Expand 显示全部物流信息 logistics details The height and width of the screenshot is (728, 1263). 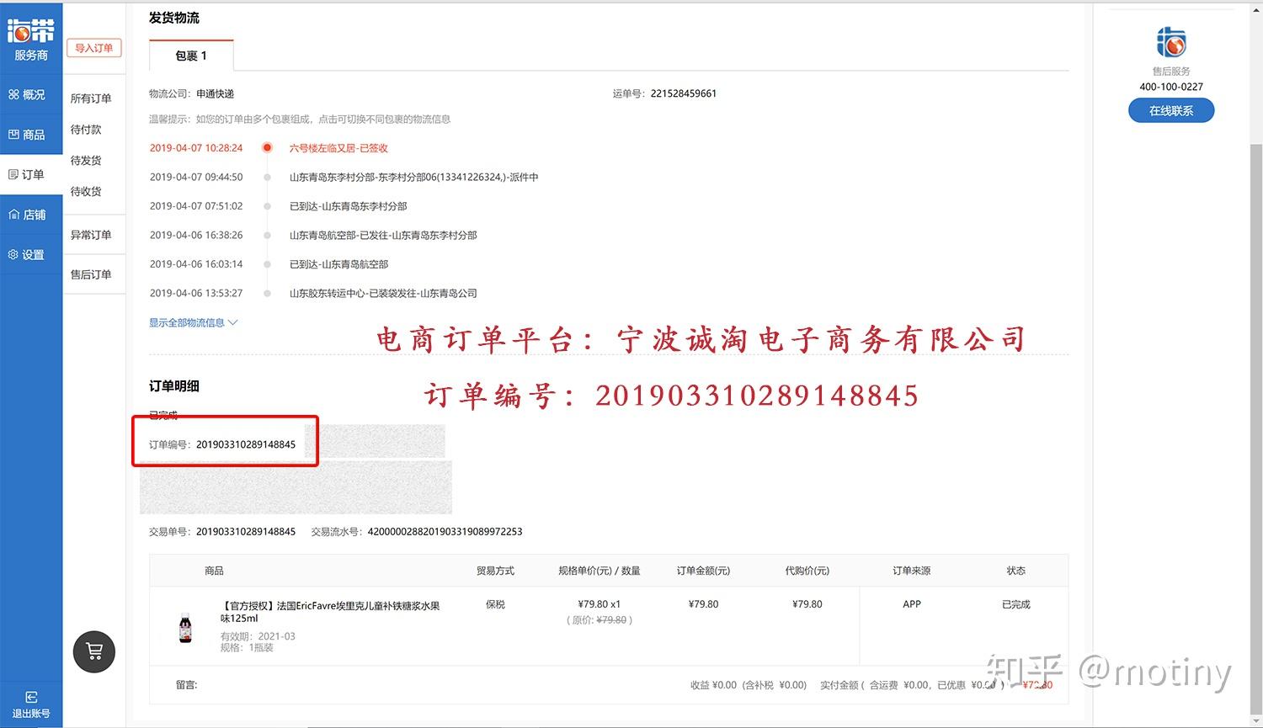(194, 322)
